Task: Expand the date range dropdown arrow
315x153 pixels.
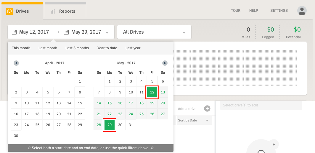Action: tap(107, 33)
